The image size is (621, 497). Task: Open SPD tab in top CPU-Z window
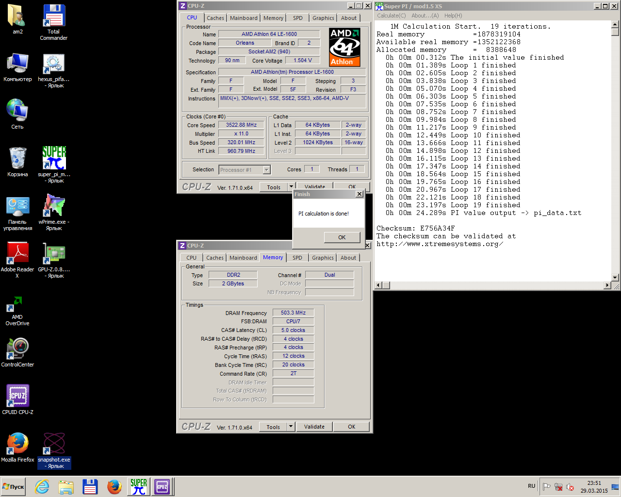298,18
